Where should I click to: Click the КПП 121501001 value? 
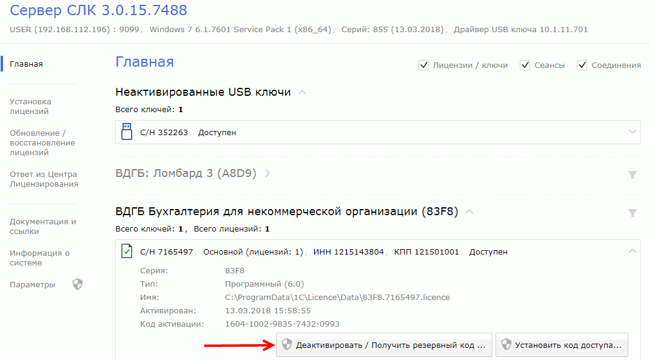(426, 252)
